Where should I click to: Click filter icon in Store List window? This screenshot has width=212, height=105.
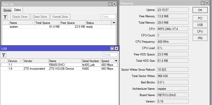[5, 17]
